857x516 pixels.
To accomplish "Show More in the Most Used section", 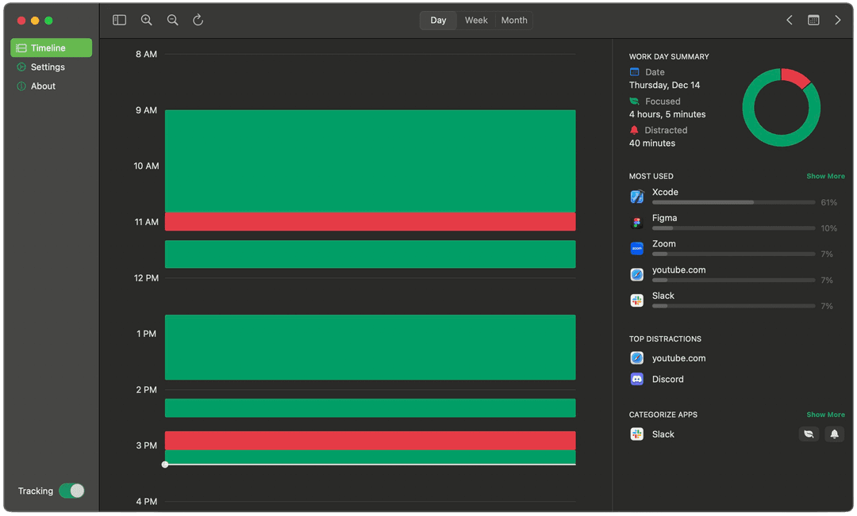I will coord(825,176).
